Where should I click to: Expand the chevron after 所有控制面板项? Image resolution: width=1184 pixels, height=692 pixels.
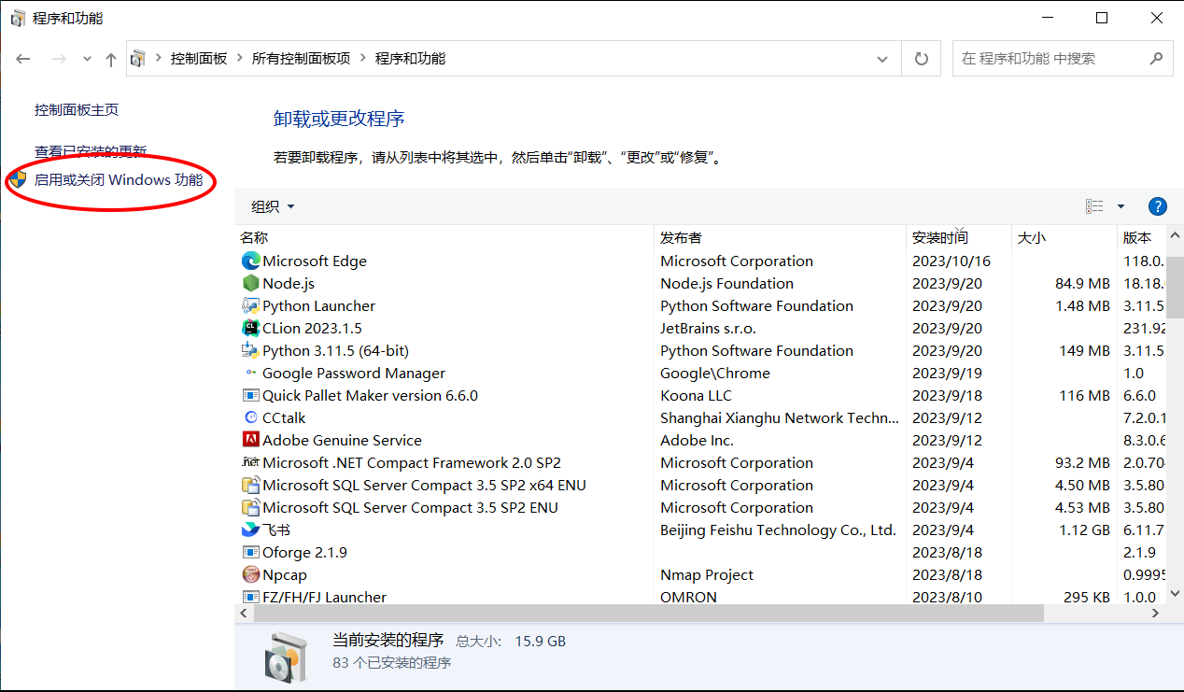tap(362, 59)
